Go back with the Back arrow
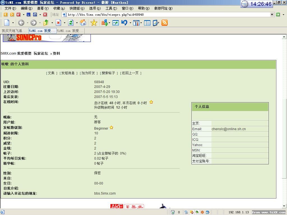 [x=21, y=23]
